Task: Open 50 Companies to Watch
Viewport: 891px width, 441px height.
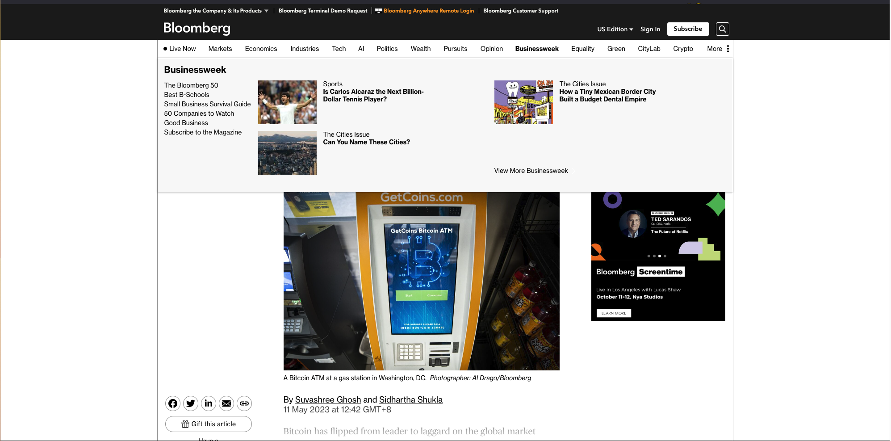Action: (199, 113)
